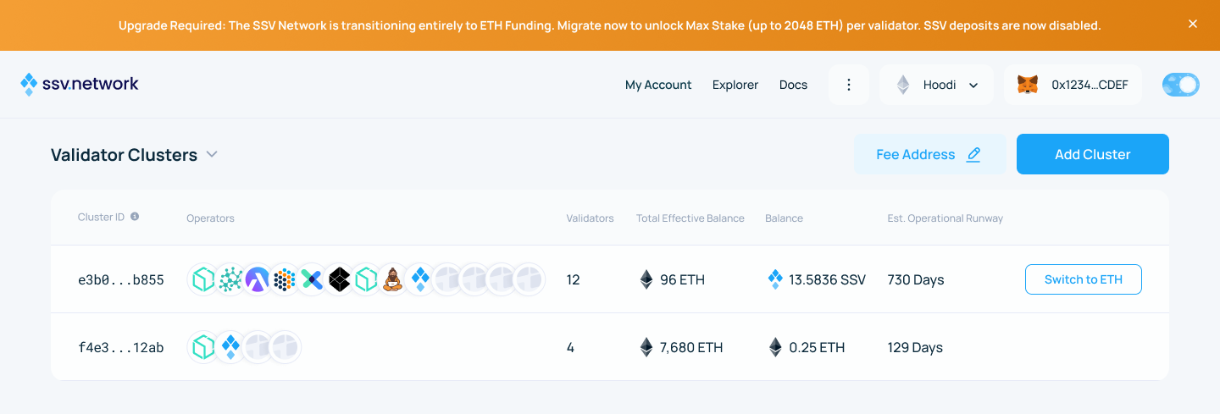Click the Validators column header
Screen dimensions: 1220x414
pyautogui.click(x=590, y=218)
